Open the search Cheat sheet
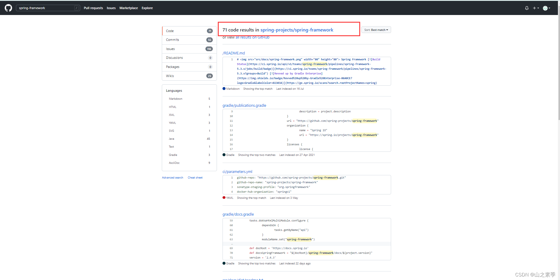560x280 pixels. click(195, 178)
